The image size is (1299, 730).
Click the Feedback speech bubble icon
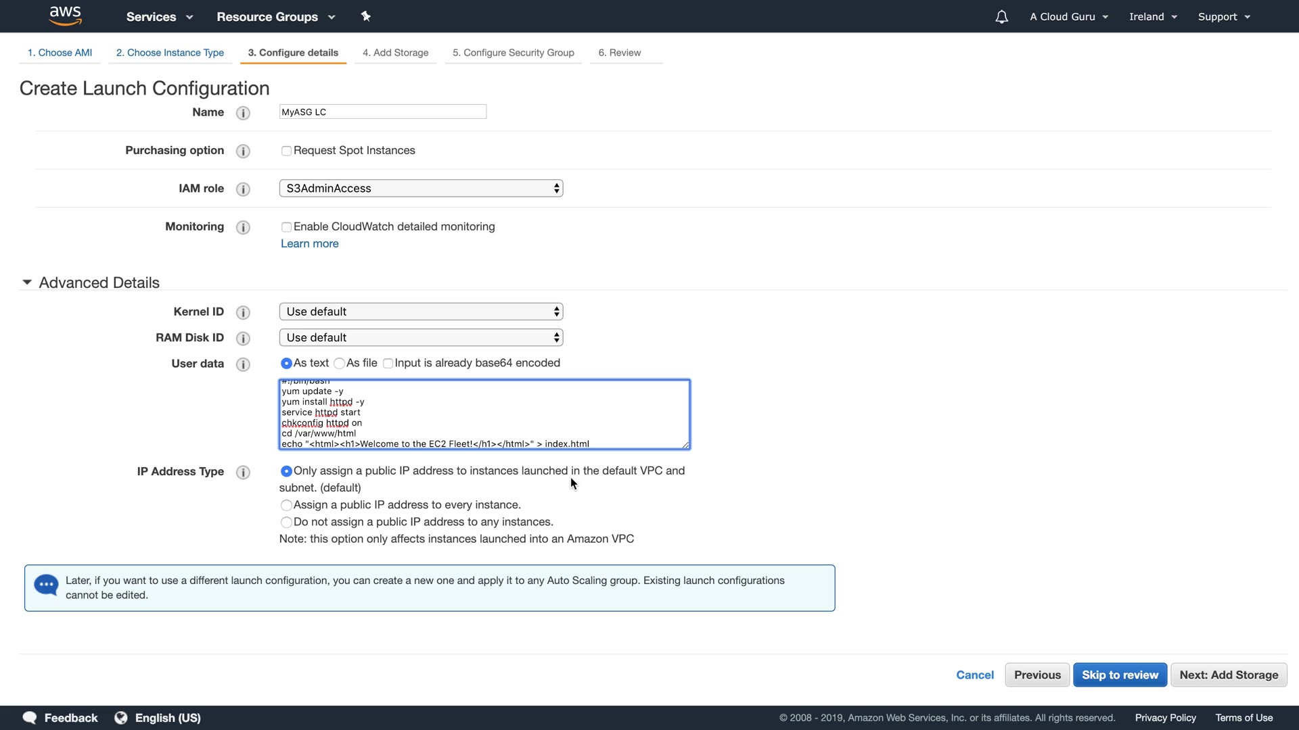coord(30,718)
